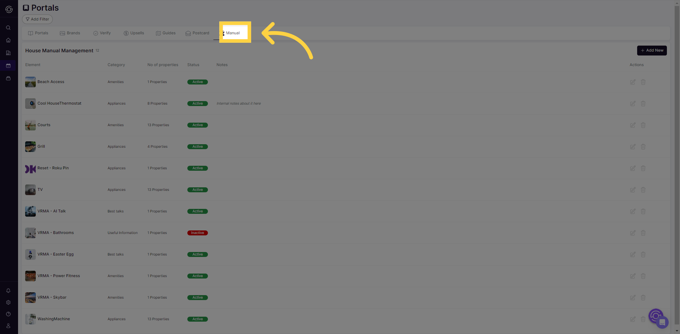Switch to the Brands tab
Image resolution: width=680 pixels, height=334 pixels.
pos(70,33)
